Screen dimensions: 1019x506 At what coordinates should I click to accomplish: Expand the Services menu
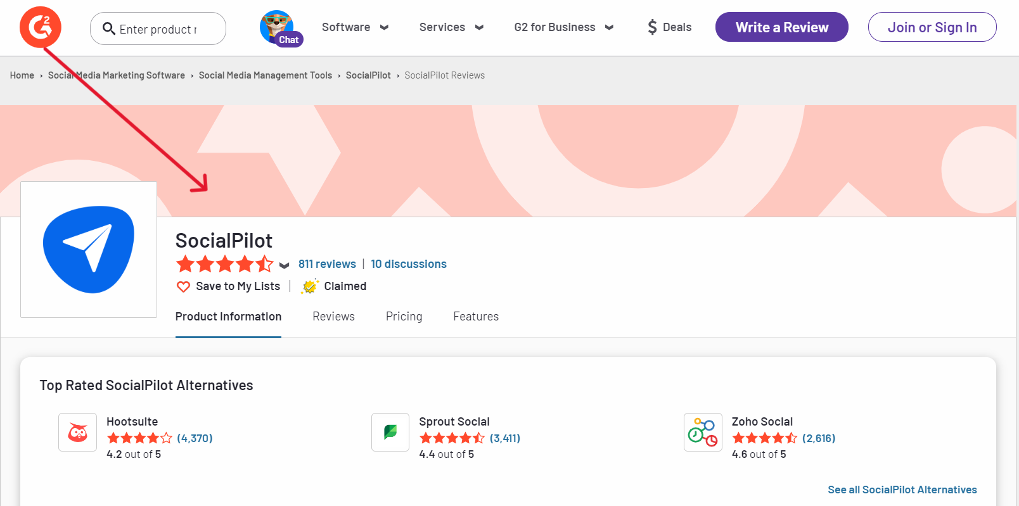click(451, 27)
